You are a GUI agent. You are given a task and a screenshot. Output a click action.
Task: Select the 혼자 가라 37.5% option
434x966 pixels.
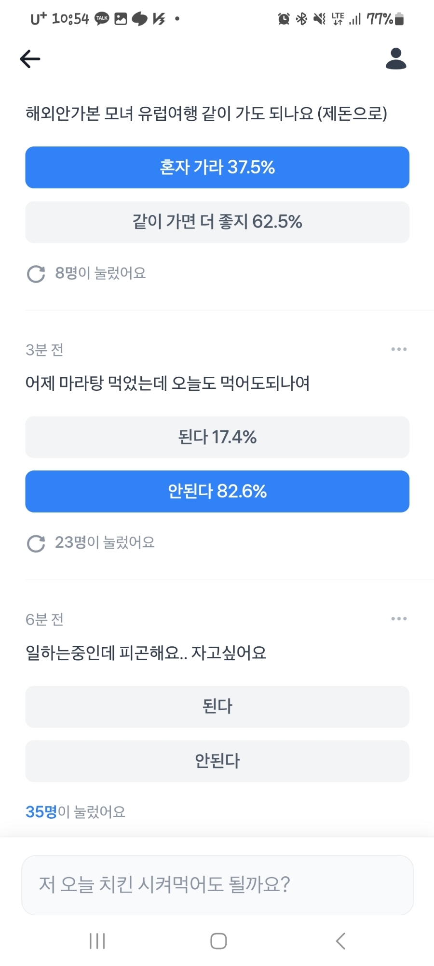point(217,167)
